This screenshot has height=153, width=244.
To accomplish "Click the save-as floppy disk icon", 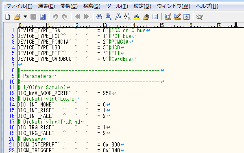I will [x=43, y=17].
